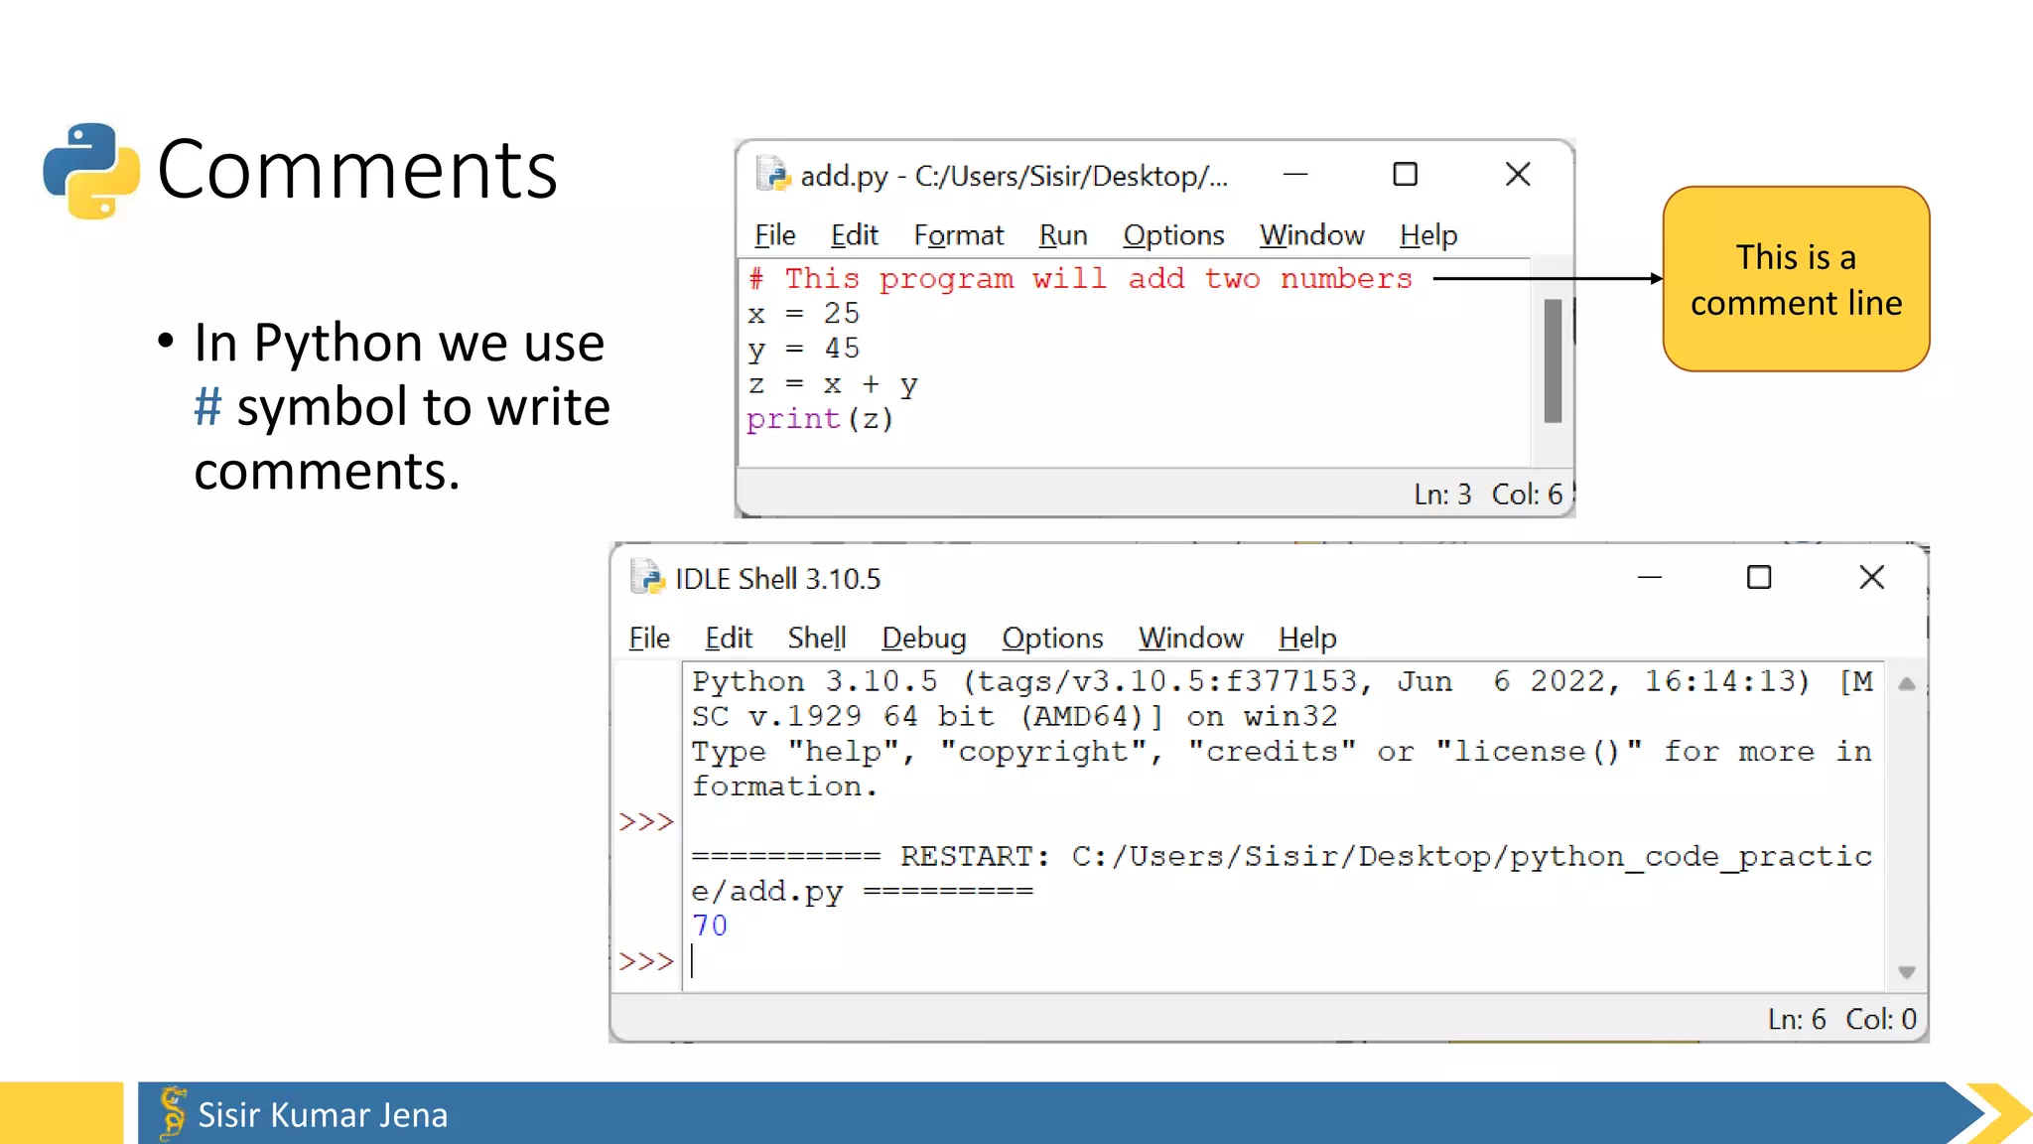This screenshot has height=1144, width=2033.
Task: Click the 'Ln: 6 Col: 0' status in IDLE Shell
Action: tap(1841, 1019)
